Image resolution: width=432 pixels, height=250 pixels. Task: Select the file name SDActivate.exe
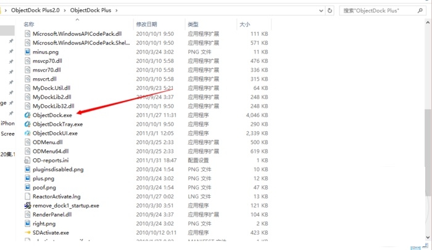51,233
